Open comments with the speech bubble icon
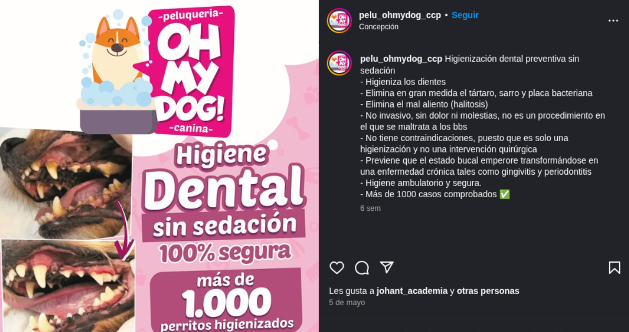629x332 pixels. click(362, 268)
